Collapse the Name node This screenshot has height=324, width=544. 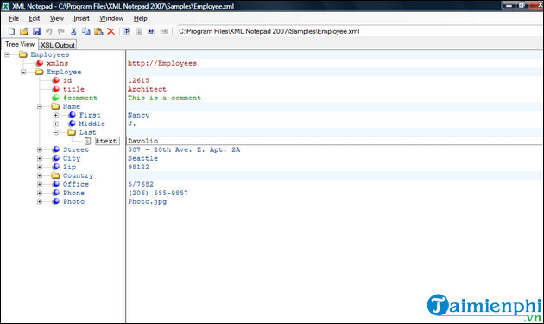click(x=40, y=106)
